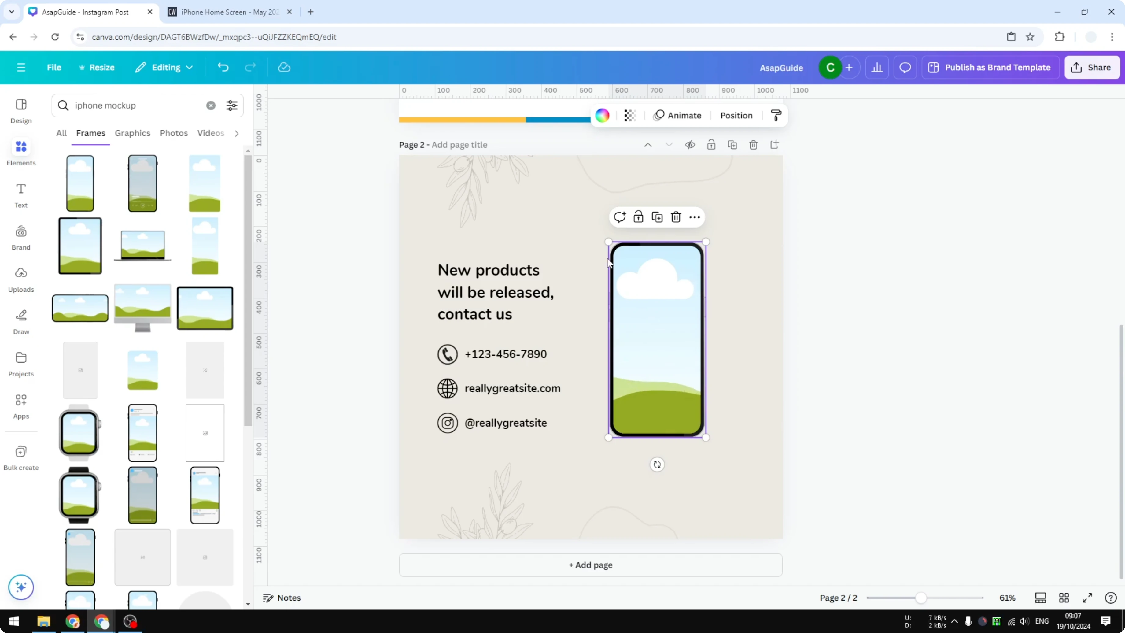Open Bulk create panel
Image resolution: width=1125 pixels, height=633 pixels.
click(20, 458)
